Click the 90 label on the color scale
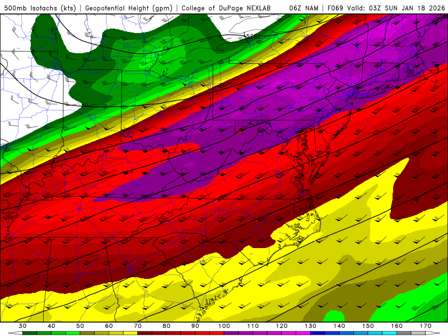This screenshot has width=448, height=336. pyautogui.click(x=195, y=326)
